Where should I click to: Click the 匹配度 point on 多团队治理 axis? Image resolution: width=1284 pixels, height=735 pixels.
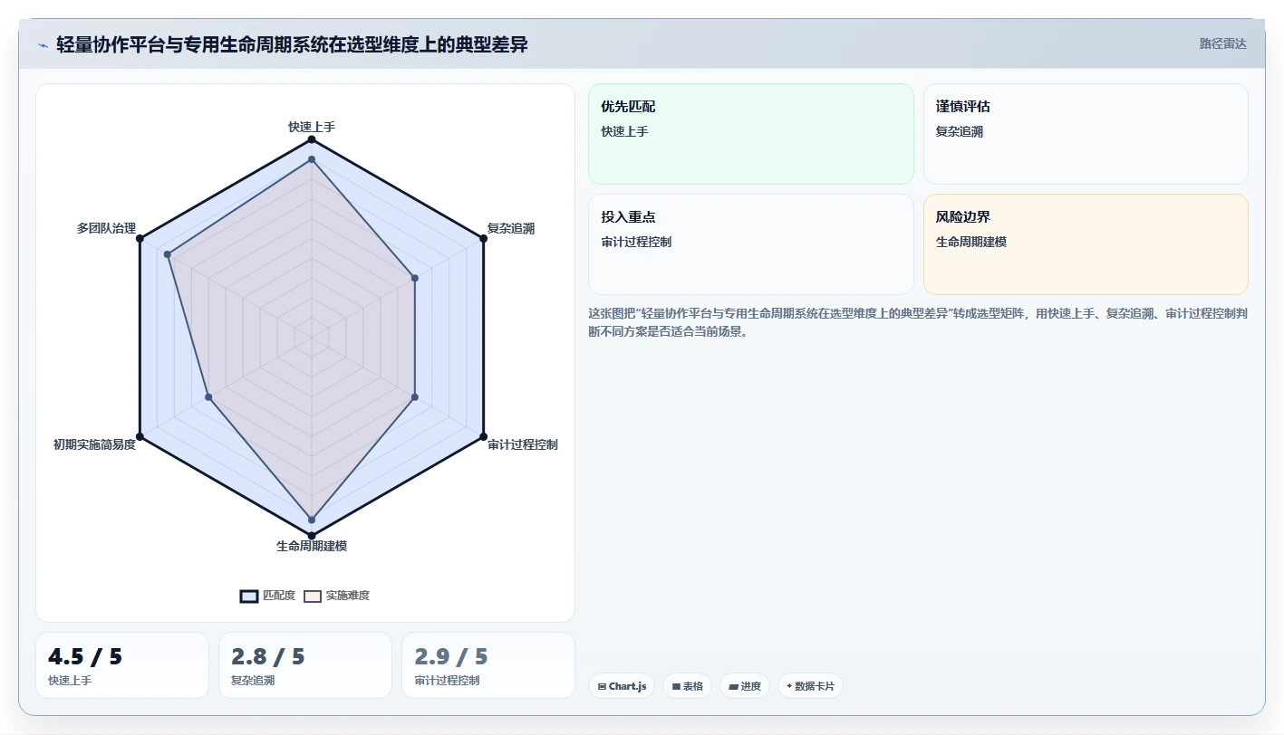pyautogui.click(x=140, y=239)
